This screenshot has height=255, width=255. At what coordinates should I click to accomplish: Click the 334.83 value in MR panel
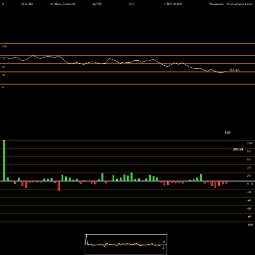point(238,149)
